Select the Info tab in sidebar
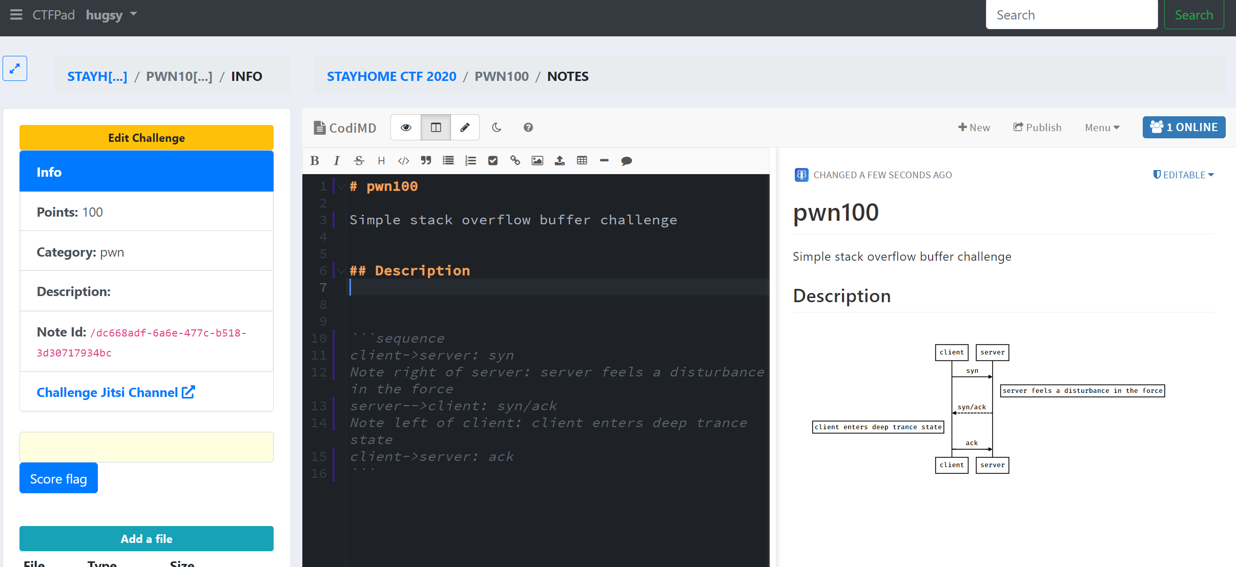Image resolution: width=1236 pixels, height=567 pixels. 146,172
